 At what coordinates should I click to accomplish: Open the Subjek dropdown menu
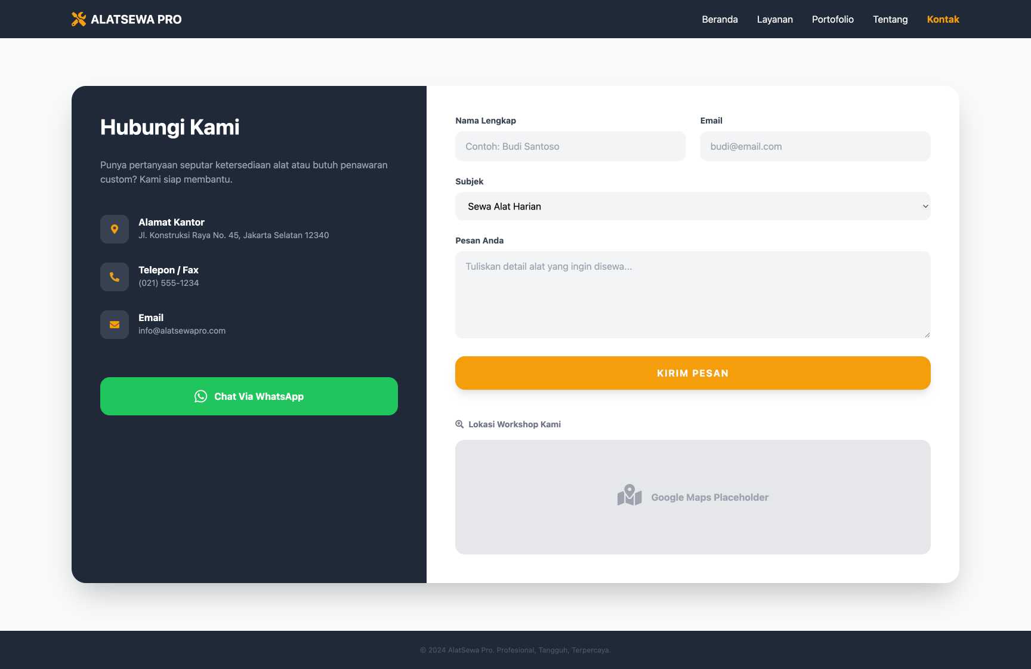click(692, 206)
